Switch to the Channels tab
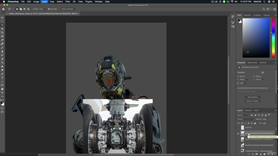Screen dimensions: 278x156 tap(248, 110)
